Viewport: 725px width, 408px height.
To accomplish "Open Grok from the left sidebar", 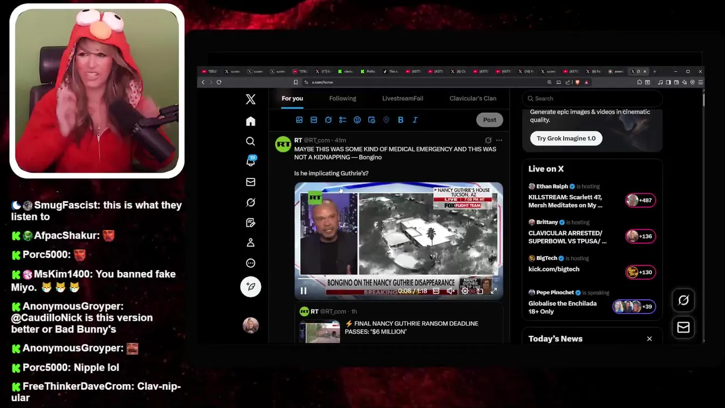I will pyautogui.click(x=250, y=202).
